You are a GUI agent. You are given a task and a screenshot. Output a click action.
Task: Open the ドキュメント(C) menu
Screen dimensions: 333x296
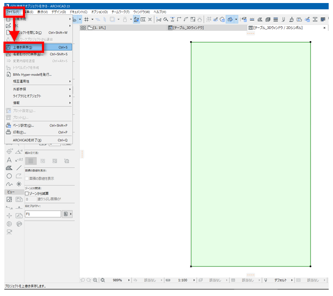point(78,12)
